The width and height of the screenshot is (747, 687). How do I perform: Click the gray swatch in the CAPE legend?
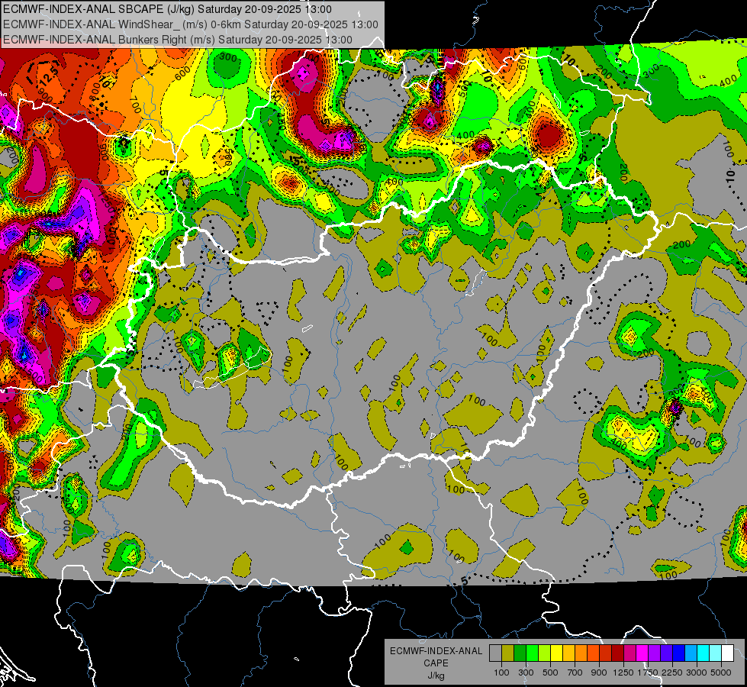tap(495, 653)
